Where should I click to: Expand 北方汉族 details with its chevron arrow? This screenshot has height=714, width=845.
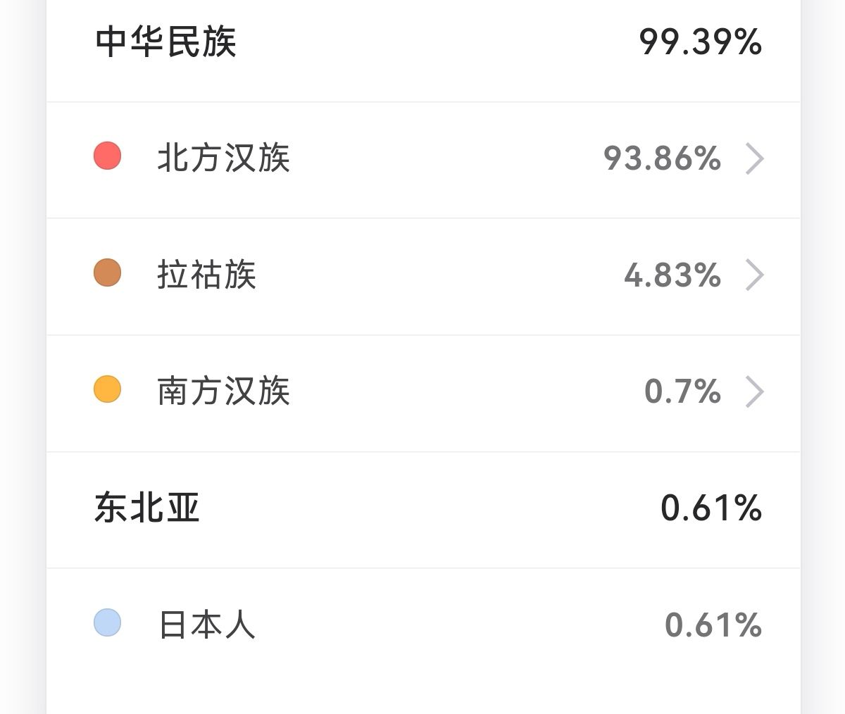pos(754,158)
